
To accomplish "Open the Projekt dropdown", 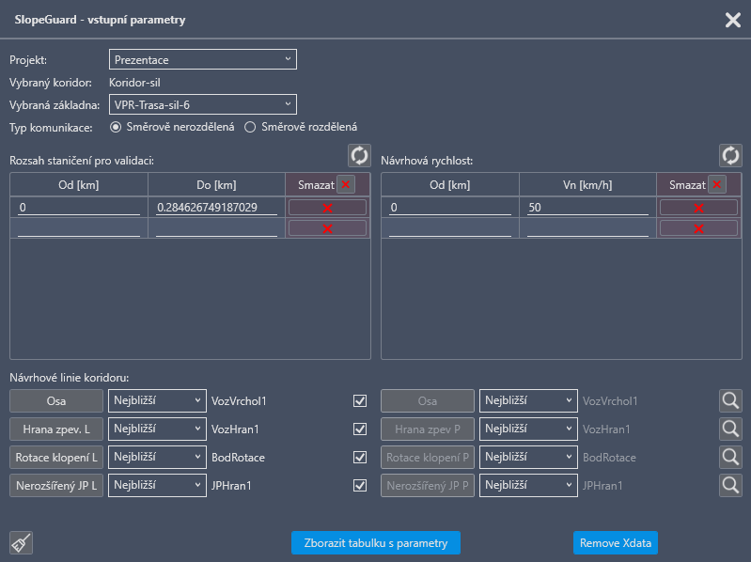I will click(203, 60).
